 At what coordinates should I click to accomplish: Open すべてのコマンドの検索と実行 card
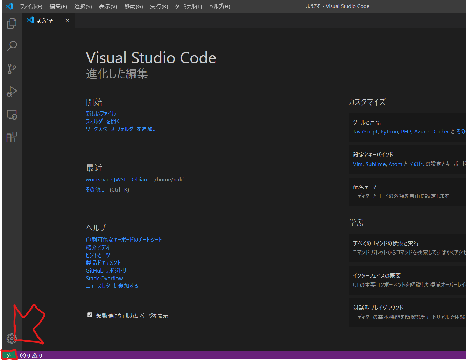click(407, 248)
